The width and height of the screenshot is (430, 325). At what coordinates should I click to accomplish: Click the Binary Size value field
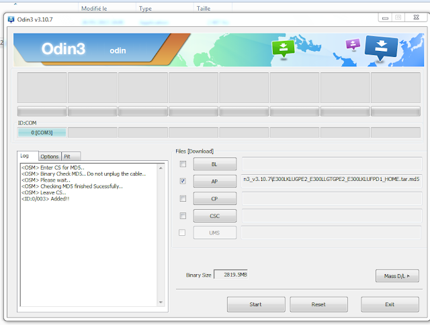(231, 274)
